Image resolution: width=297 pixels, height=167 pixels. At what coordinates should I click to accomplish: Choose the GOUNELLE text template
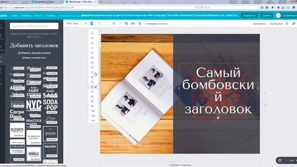tap(34, 154)
